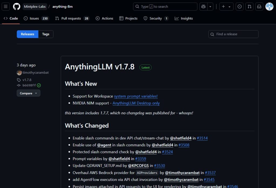Open the hamburger navigation menu
The image size is (276, 188).
click(6, 6)
